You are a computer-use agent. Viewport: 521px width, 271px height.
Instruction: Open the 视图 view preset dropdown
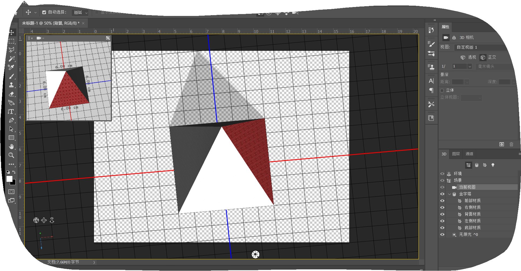(x=482, y=47)
